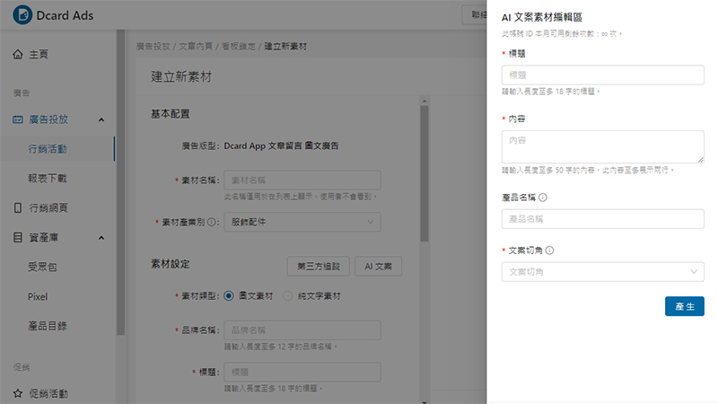The width and height of the screenshot is (718, 404).
Task: Collapse the 資產庫 menu section
Action: [101, 238]
